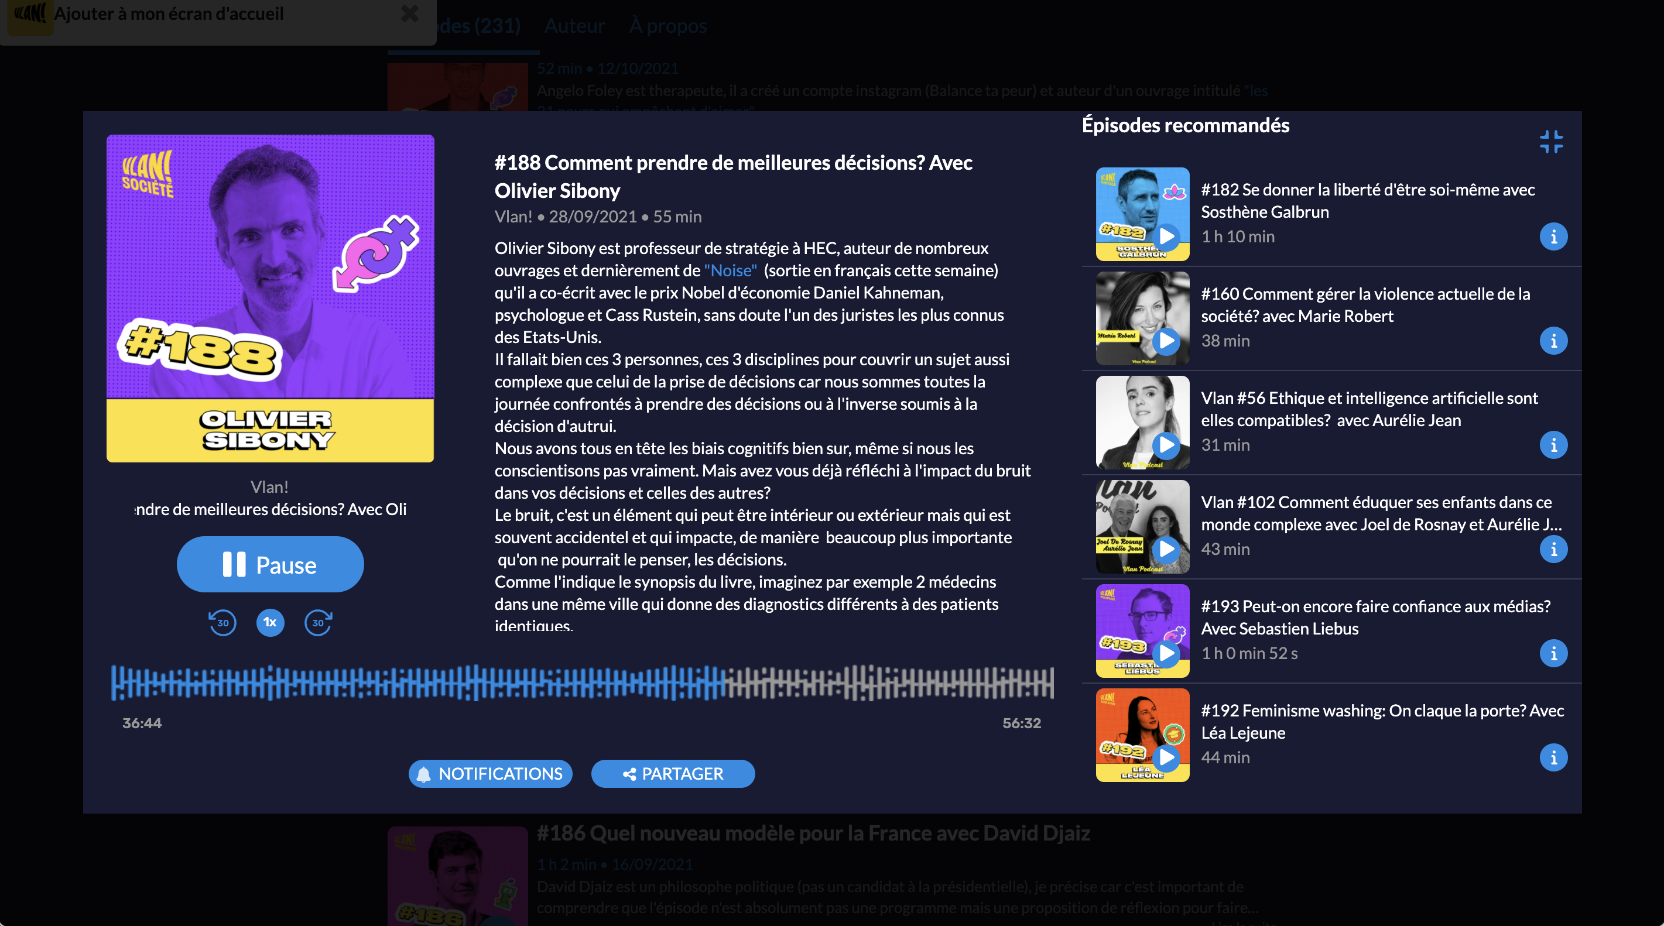Collapse the expanded player view
This screenshot has width=1664, height=926.
1551,142
